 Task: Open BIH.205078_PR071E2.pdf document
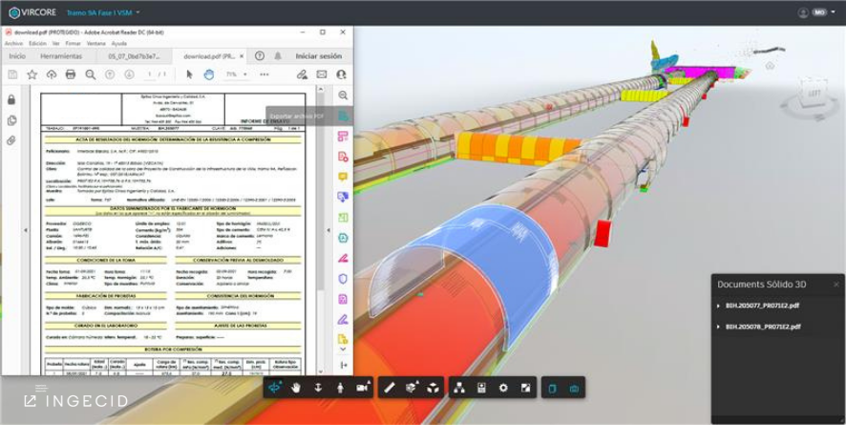click(762, 327)
